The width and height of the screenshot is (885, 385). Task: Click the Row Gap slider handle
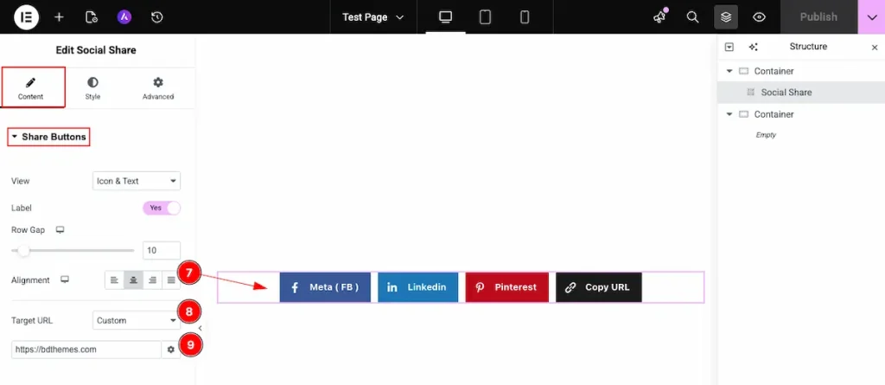click(x=23, y=250)
